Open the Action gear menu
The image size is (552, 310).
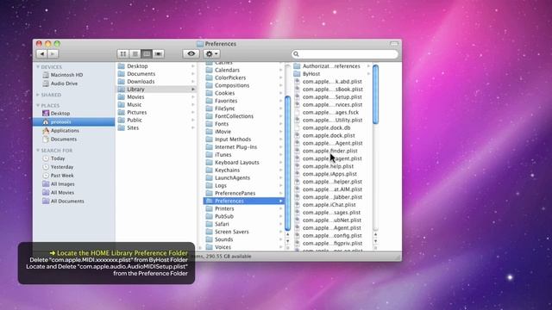(211, 53)
